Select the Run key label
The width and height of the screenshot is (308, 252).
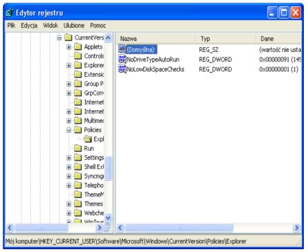pos(89,148)
